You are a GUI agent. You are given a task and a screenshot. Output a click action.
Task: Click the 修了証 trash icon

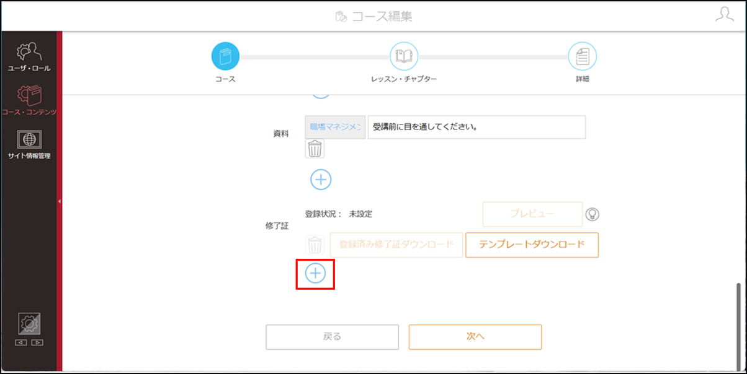point(315,245)
